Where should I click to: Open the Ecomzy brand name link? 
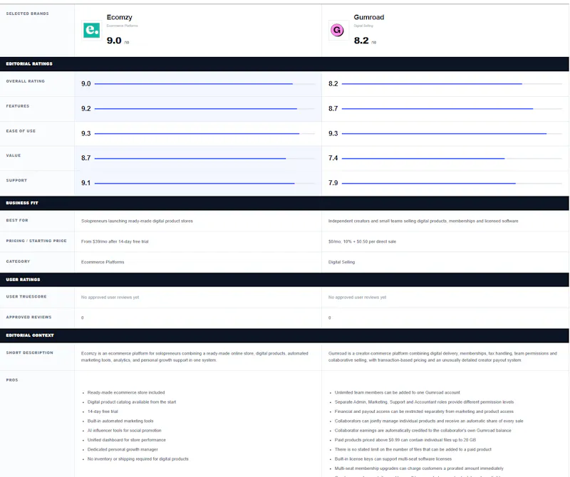119,17
